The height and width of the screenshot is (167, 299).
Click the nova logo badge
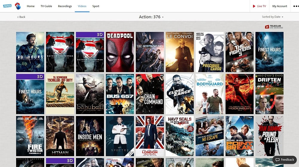click(x=7, y=6)
